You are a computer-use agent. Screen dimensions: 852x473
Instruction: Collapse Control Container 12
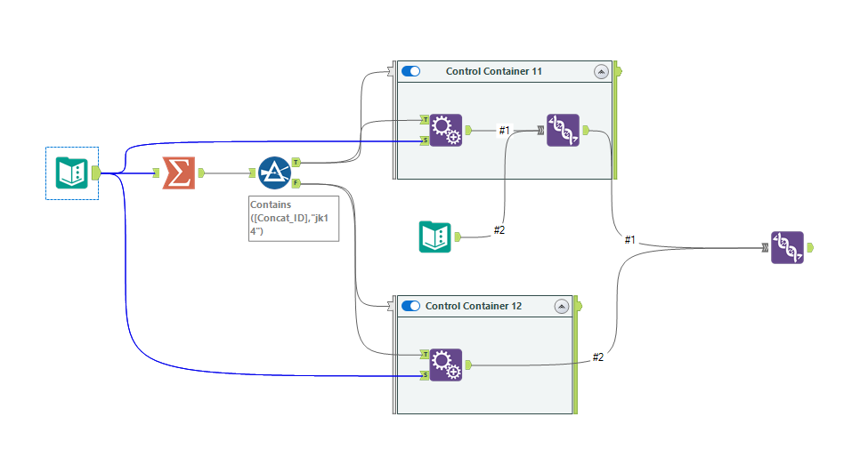tap(561, 307)
